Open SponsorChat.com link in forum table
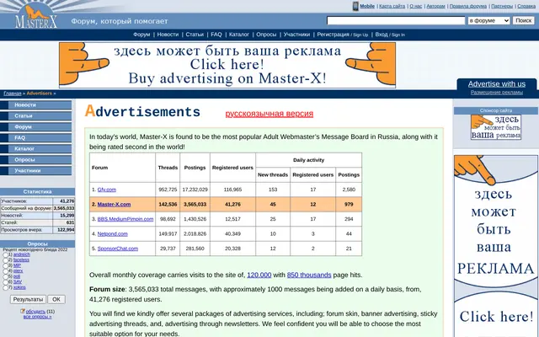 click(118, 249)
